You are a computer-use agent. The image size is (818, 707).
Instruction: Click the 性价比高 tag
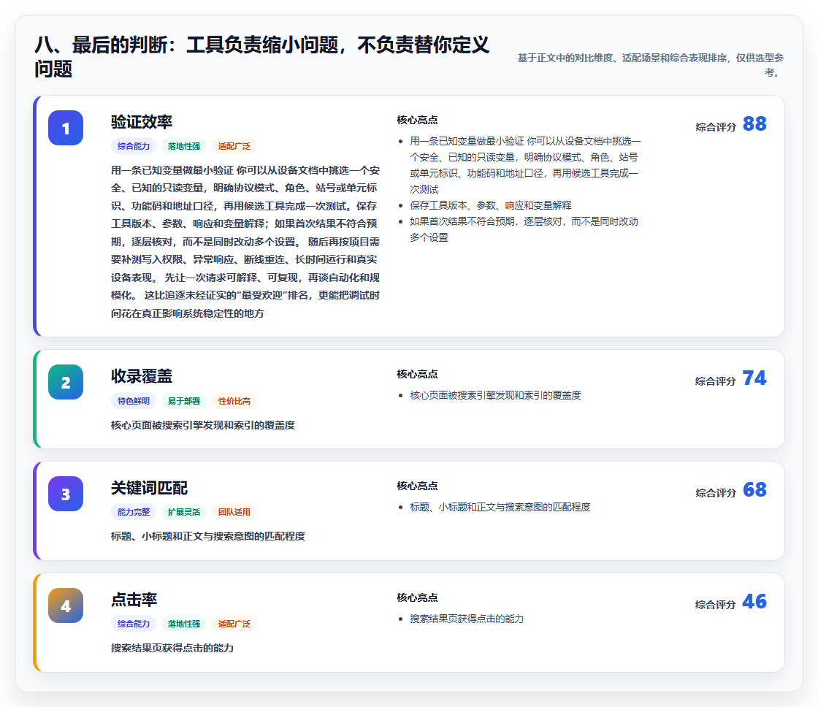[234, 401]
